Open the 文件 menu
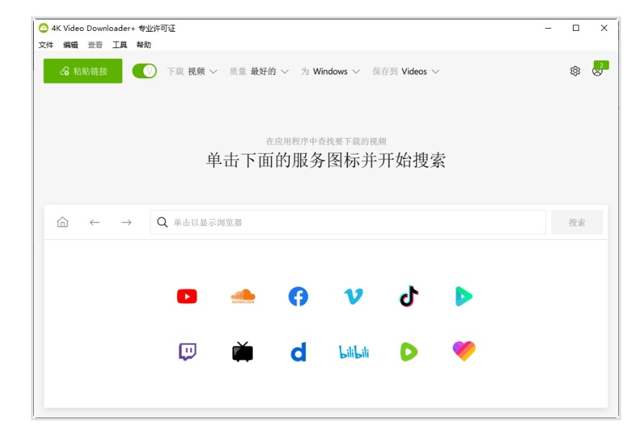Screen dimensions: 642x434 46,45
